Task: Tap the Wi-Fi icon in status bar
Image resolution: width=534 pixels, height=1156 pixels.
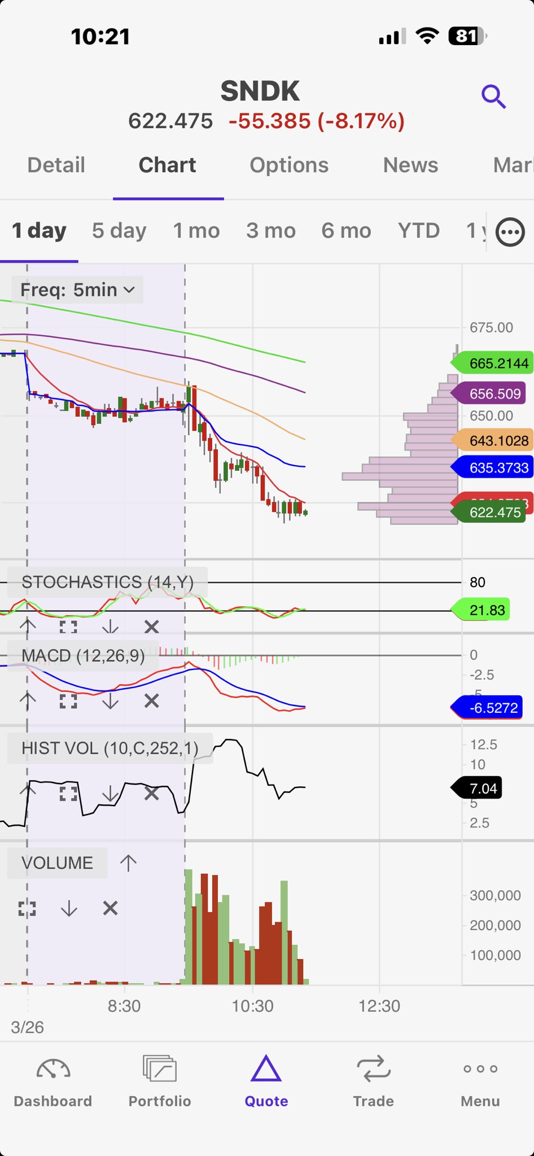Action: tap(427, 36)
